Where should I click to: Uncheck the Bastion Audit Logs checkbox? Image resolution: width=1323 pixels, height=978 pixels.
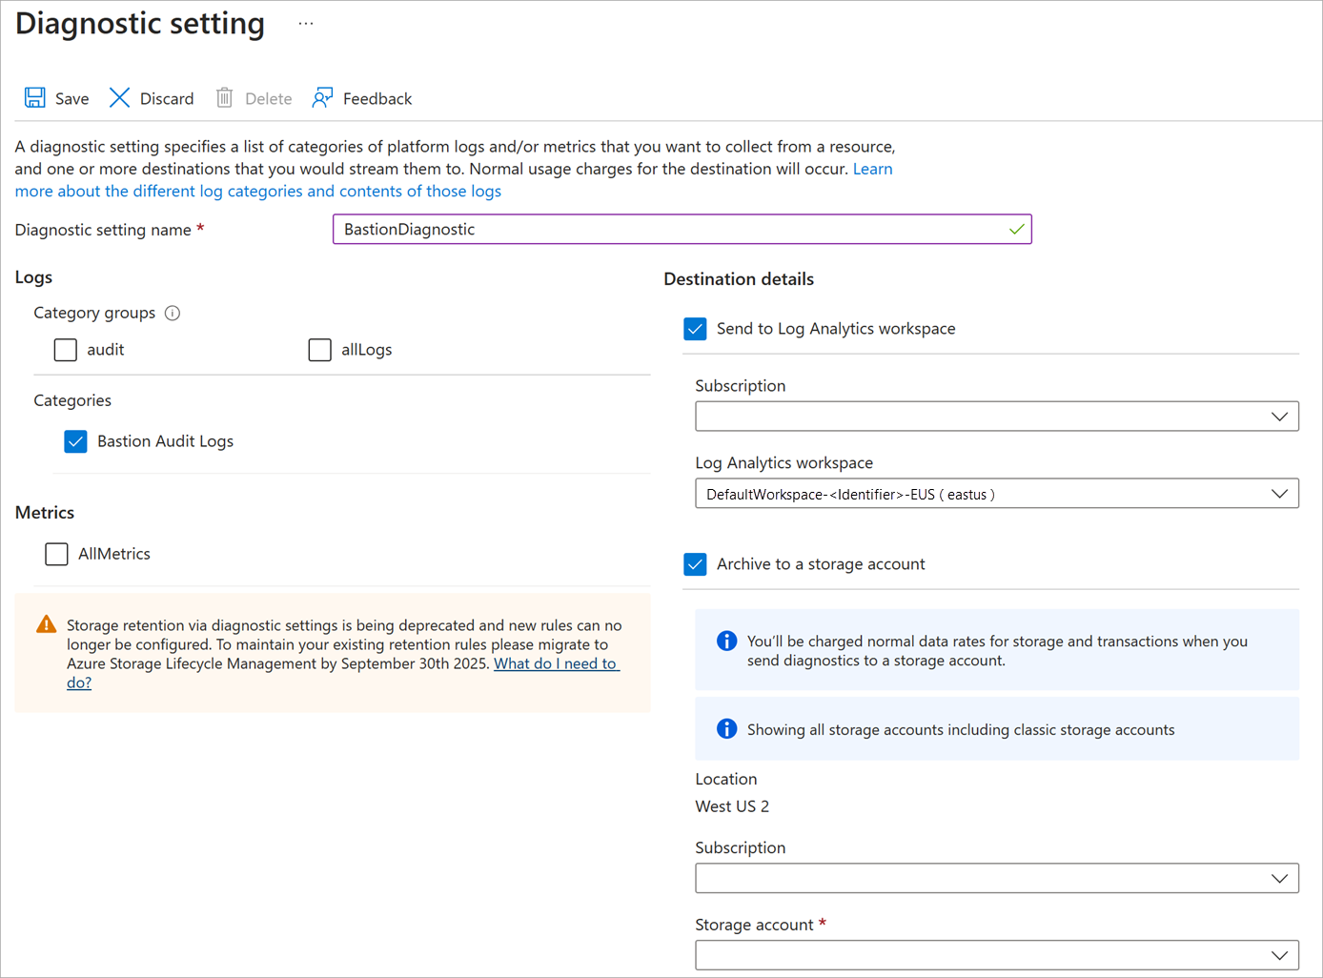coord(75,441)
